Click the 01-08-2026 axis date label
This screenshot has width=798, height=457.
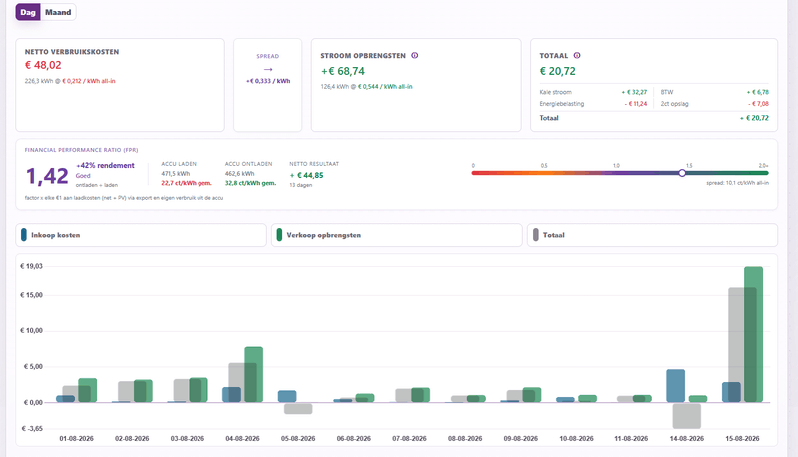click(x=77, y=439)
